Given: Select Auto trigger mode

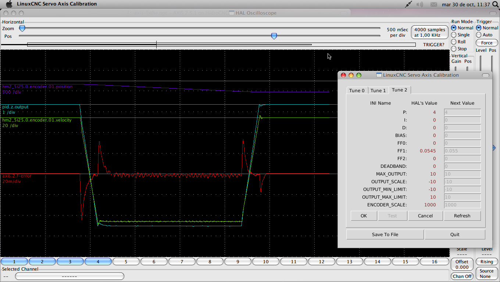Looking at the screenshot, I should point(484,35).
